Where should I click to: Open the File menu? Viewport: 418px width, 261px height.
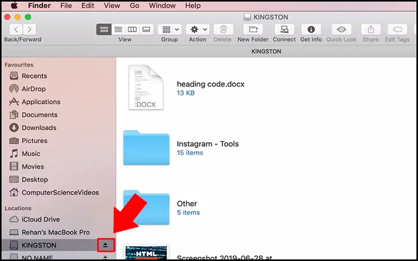[66, 6]
